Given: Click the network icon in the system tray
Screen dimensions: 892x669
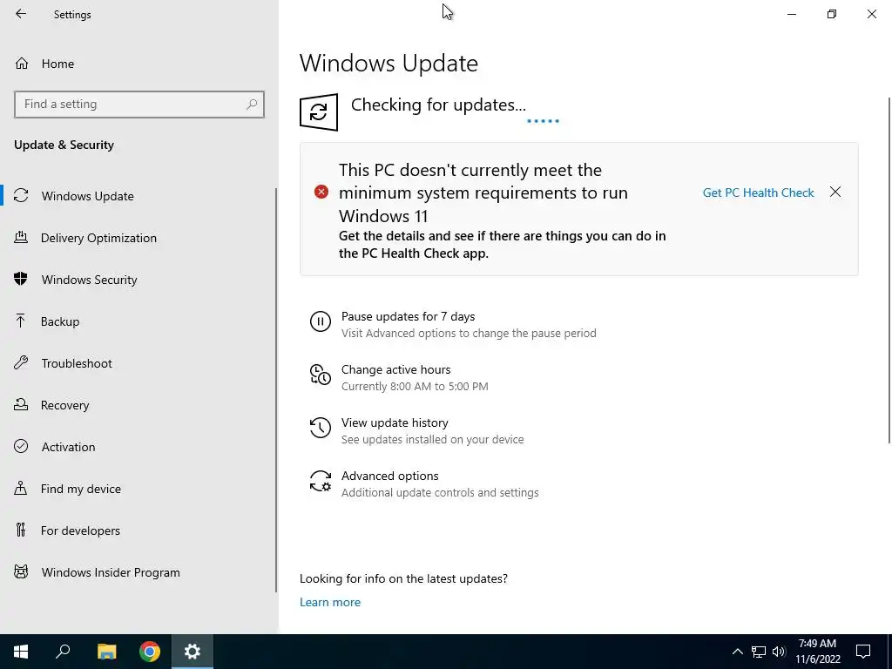Looking at the screenshot, I should 759,652.
